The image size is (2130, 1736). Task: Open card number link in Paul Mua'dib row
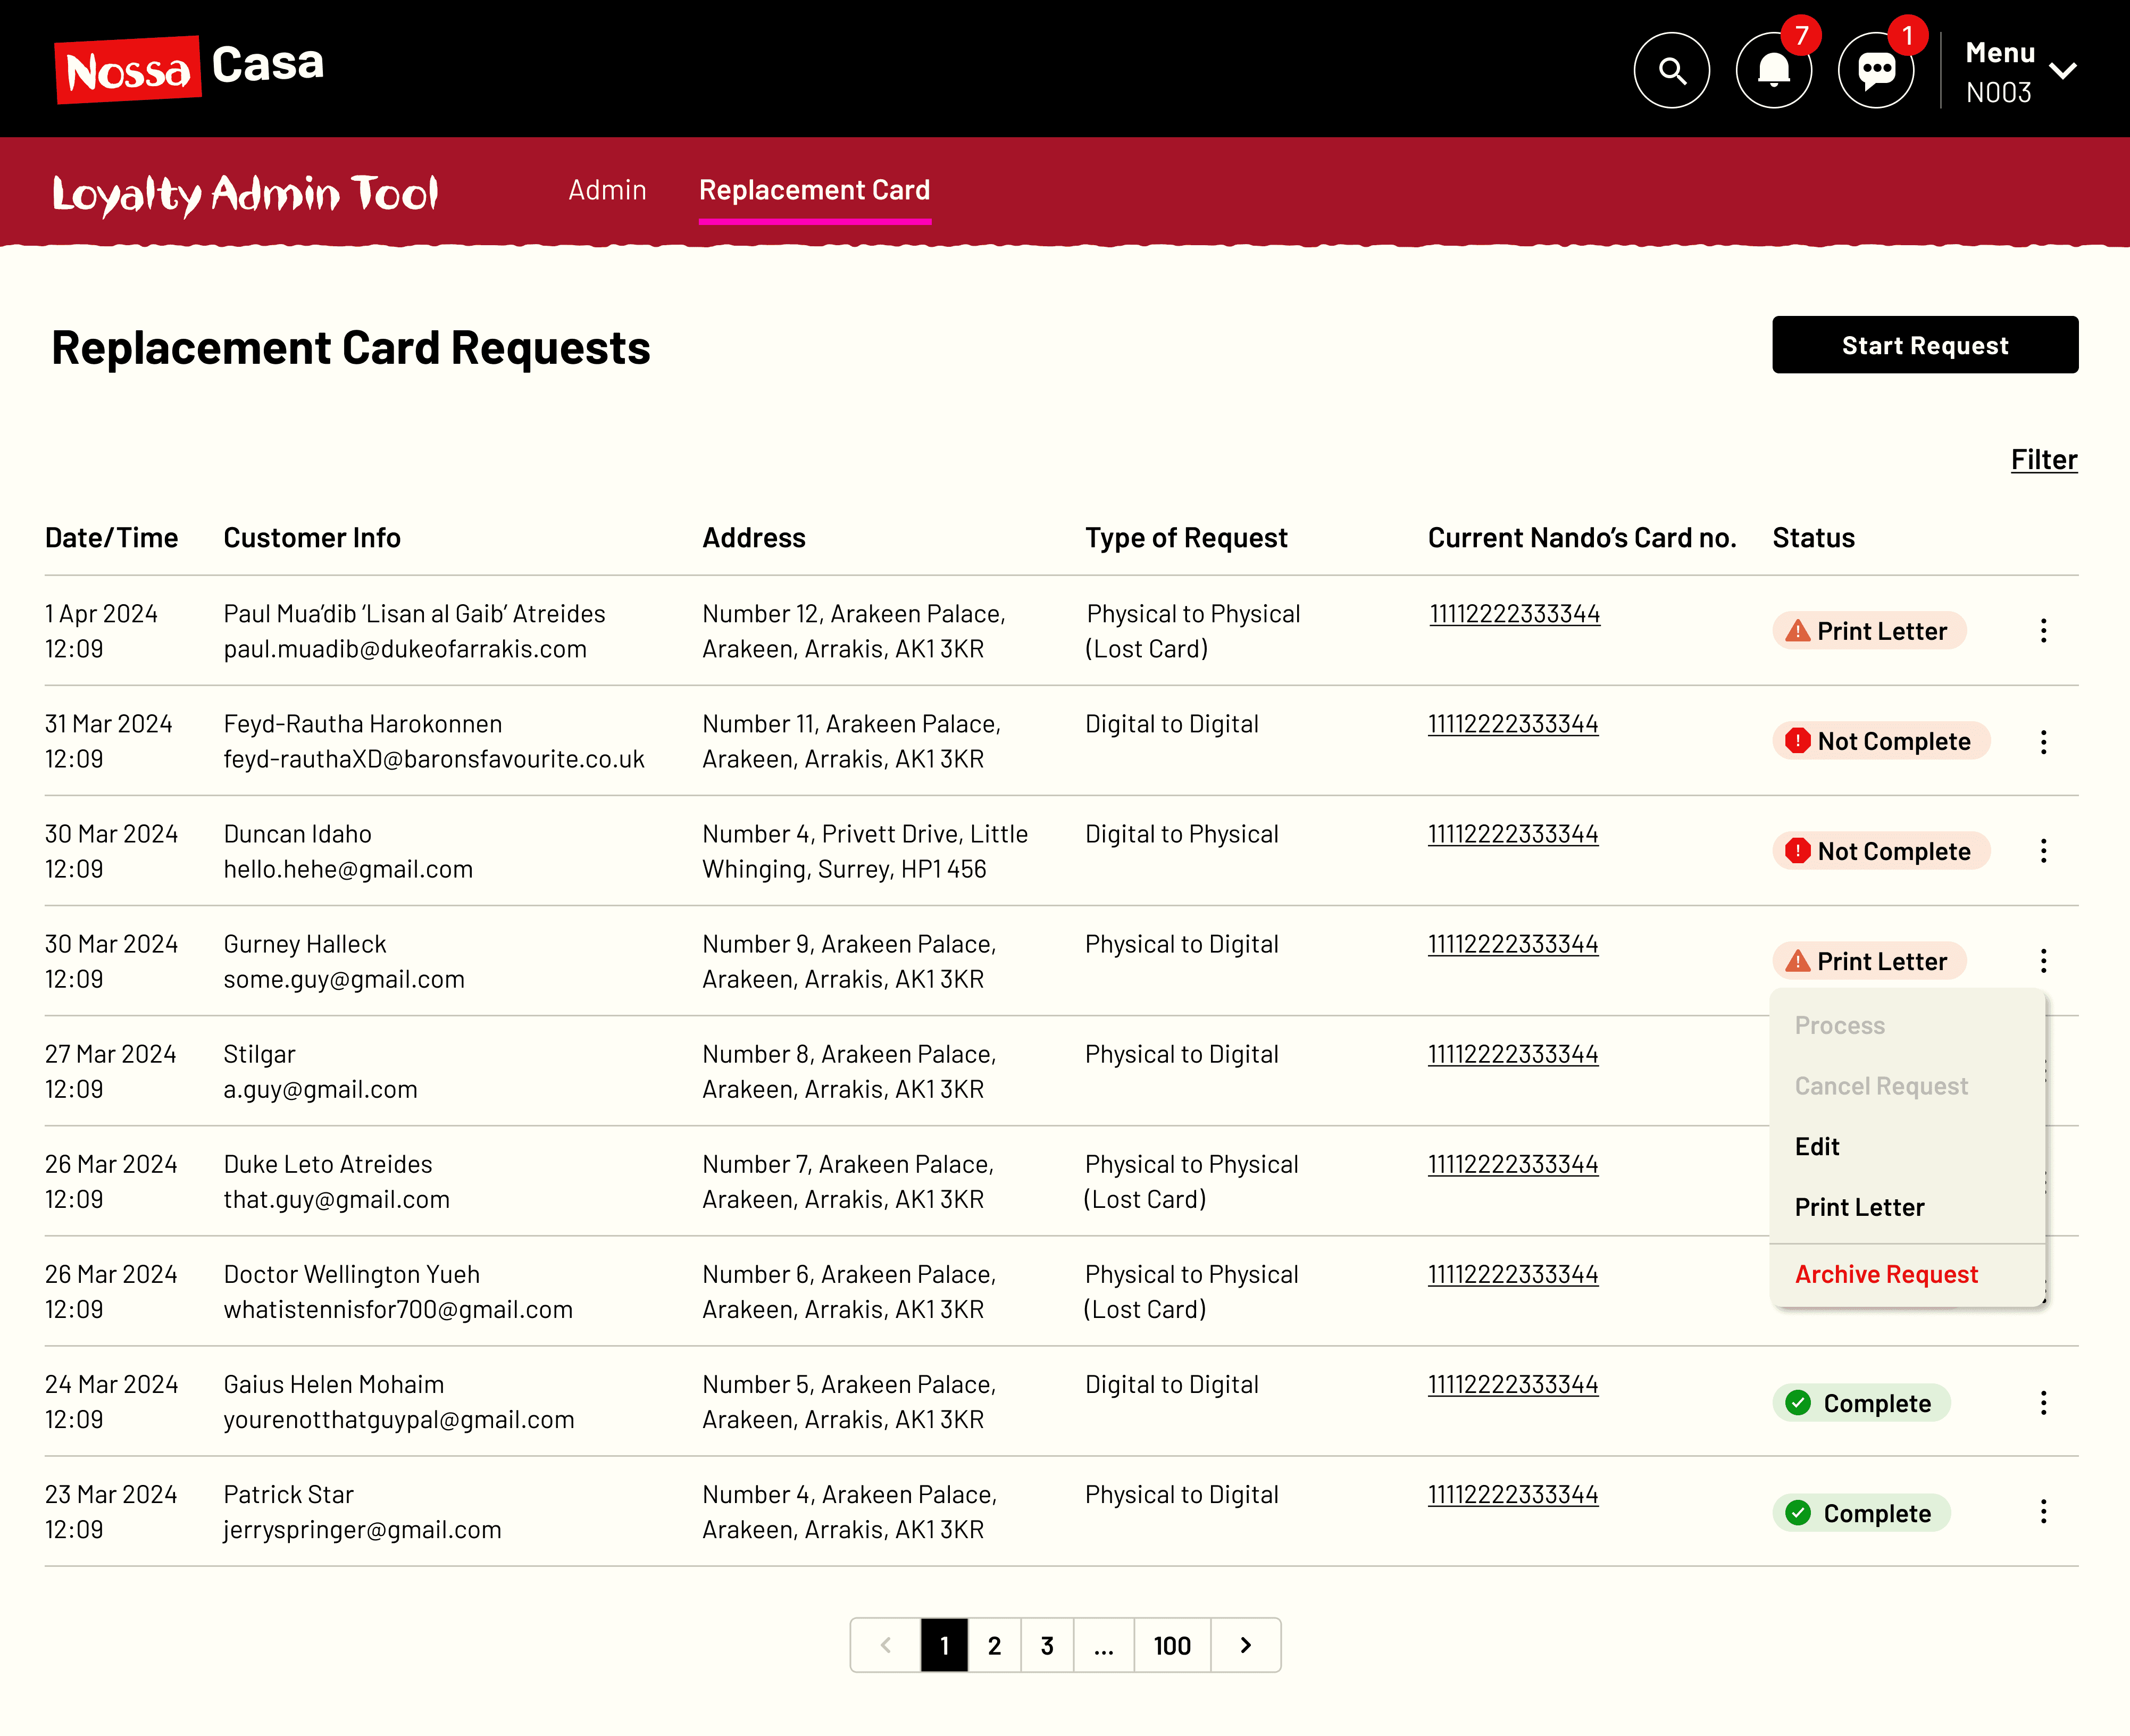click(1514, 614)
